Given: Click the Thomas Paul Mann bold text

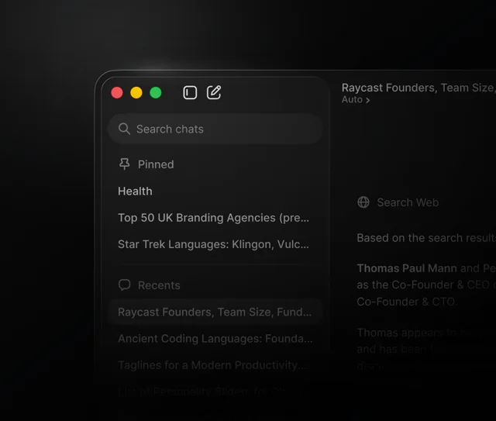Looking at the screenshot, I should tap(407, 268).
